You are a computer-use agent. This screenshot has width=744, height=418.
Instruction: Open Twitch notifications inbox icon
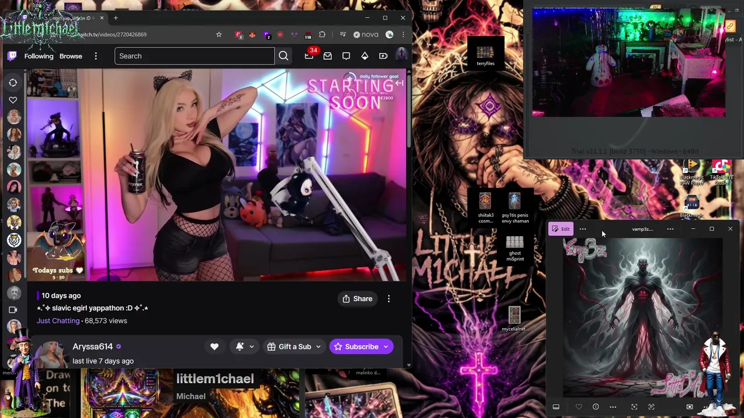[x=328, y=56]
